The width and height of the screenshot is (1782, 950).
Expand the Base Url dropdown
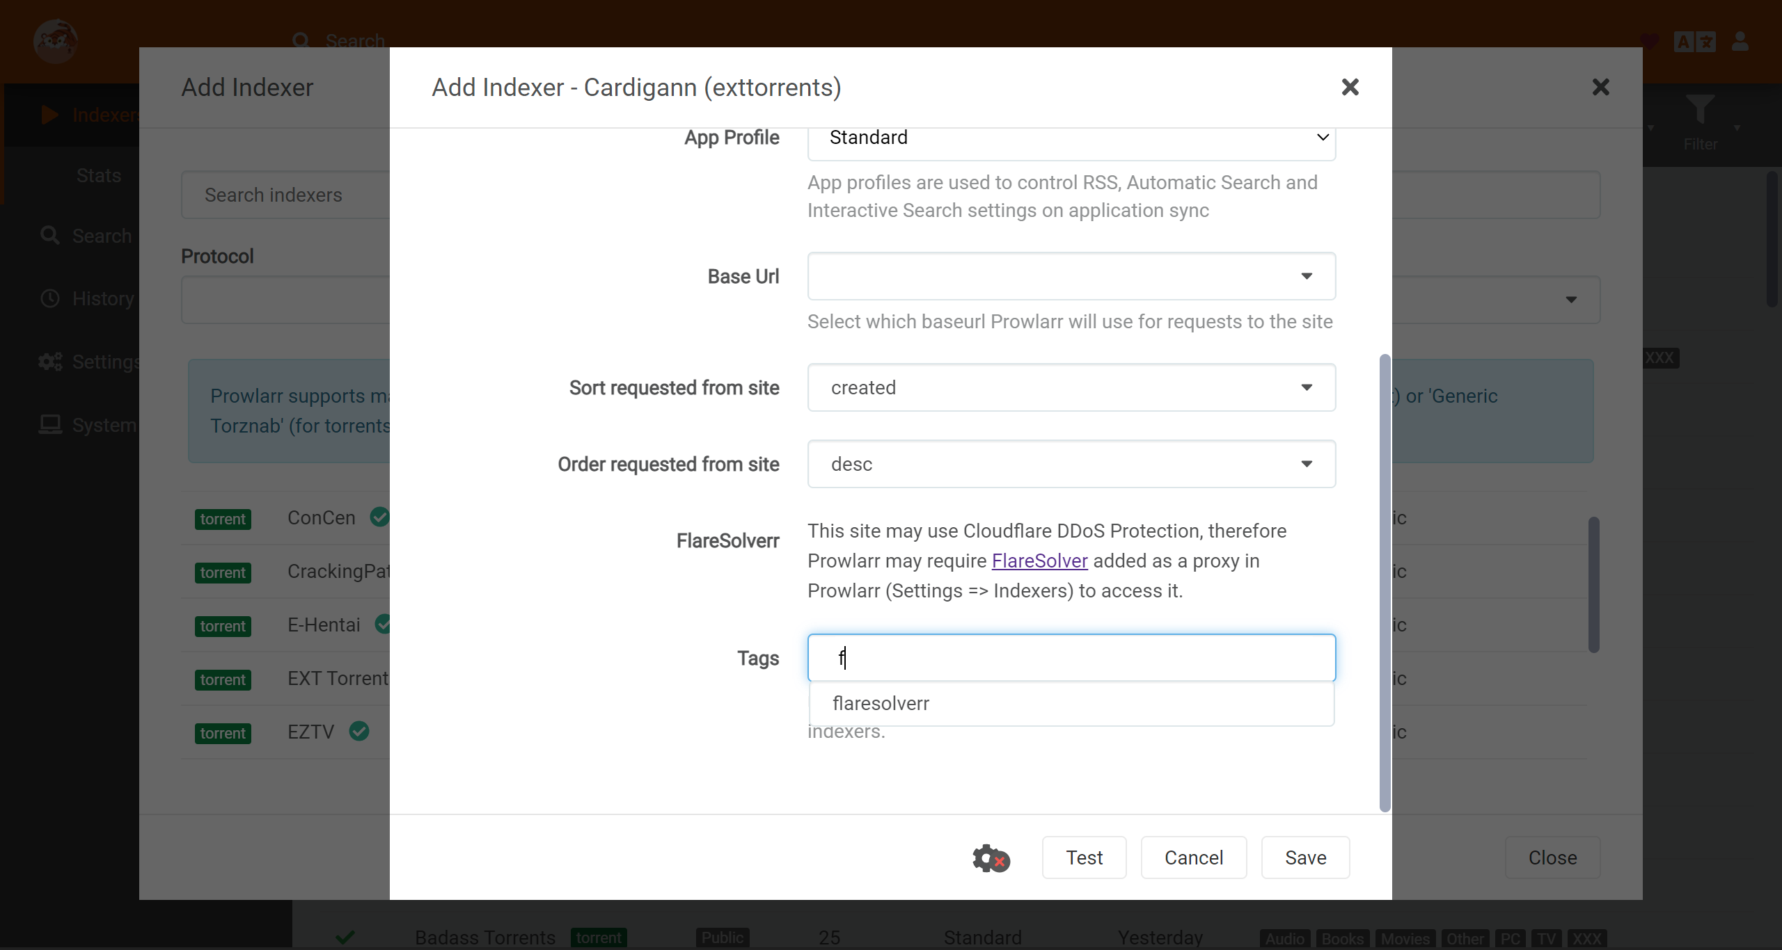[x=1071, y=276]
